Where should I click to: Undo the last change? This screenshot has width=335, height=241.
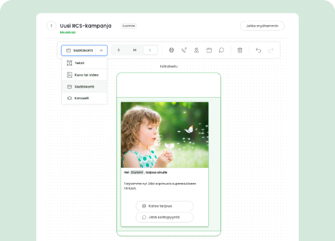point(259,50)
